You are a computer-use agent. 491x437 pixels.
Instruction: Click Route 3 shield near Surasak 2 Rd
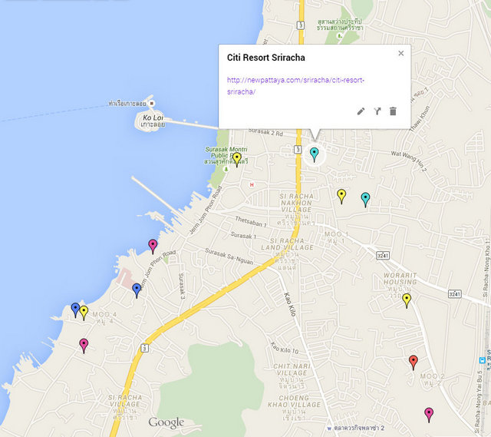pyautogui.click(x=298, y=150)
